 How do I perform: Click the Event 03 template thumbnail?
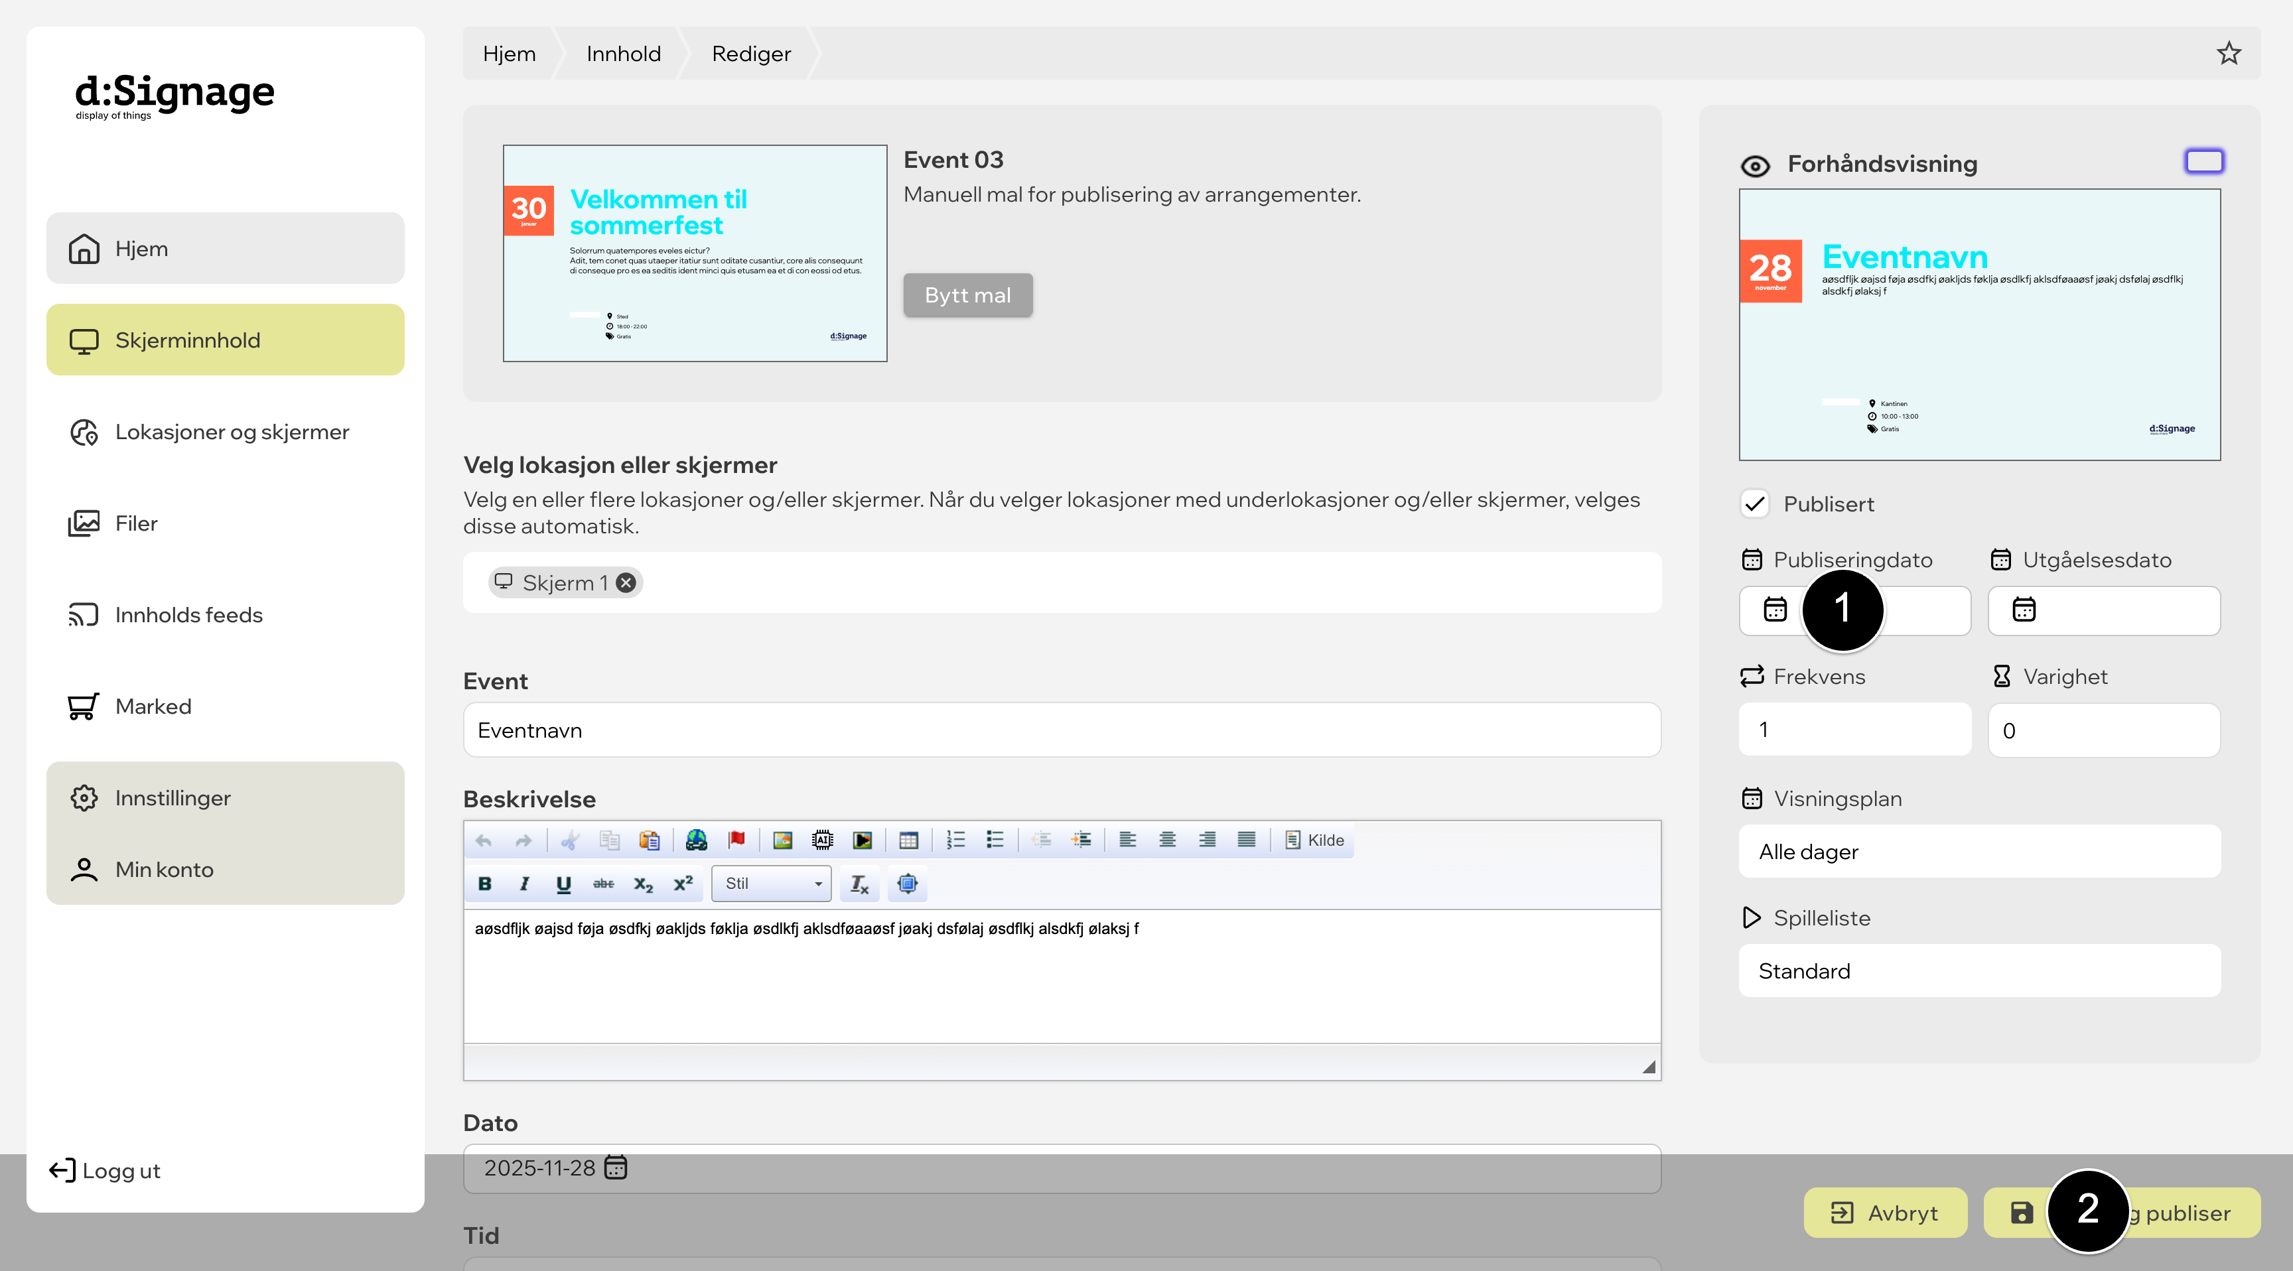(x=695, y=253)
